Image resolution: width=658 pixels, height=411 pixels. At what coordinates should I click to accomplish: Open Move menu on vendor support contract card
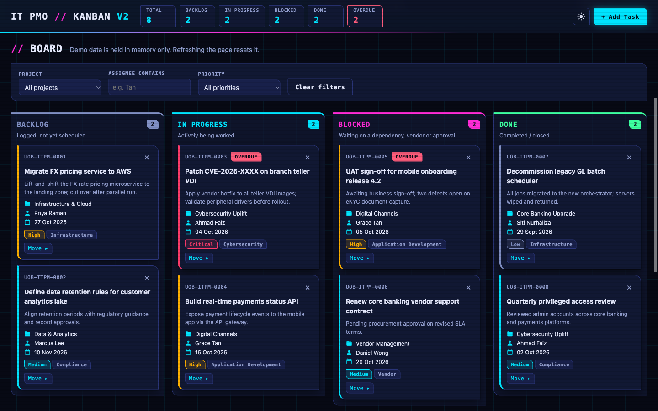click(360, 388)
